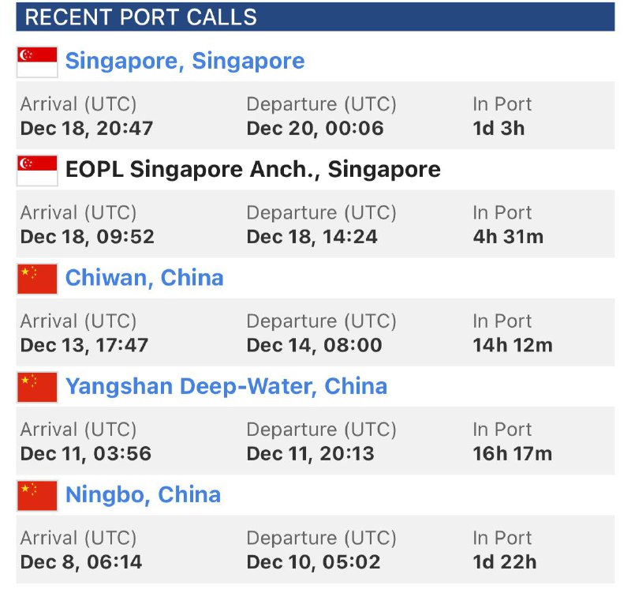Open the Yangshan Deep-Water, China port link

click(226, 386)
